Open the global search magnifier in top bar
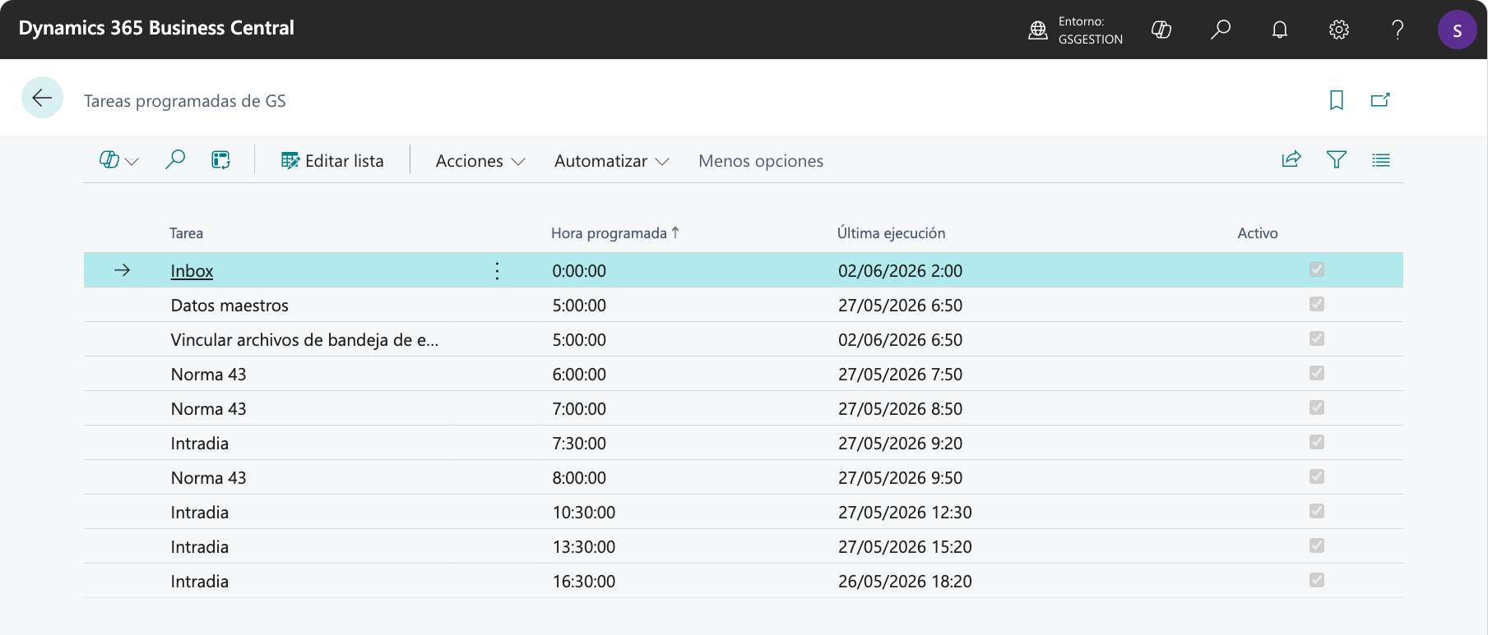This screenshot has width=1488, height=635. [x=1221, y=30]
